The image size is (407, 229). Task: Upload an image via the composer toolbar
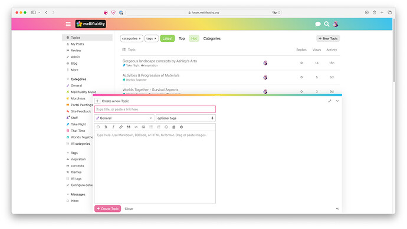point(143,127)
